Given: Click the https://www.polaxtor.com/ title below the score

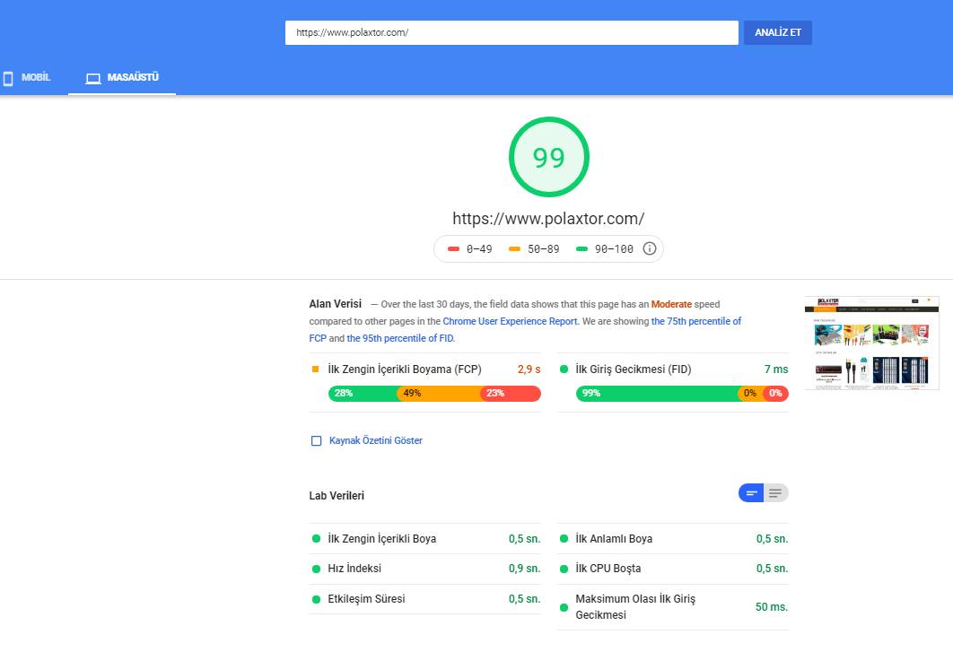Looking at the screenshot, I should [548, 219].
